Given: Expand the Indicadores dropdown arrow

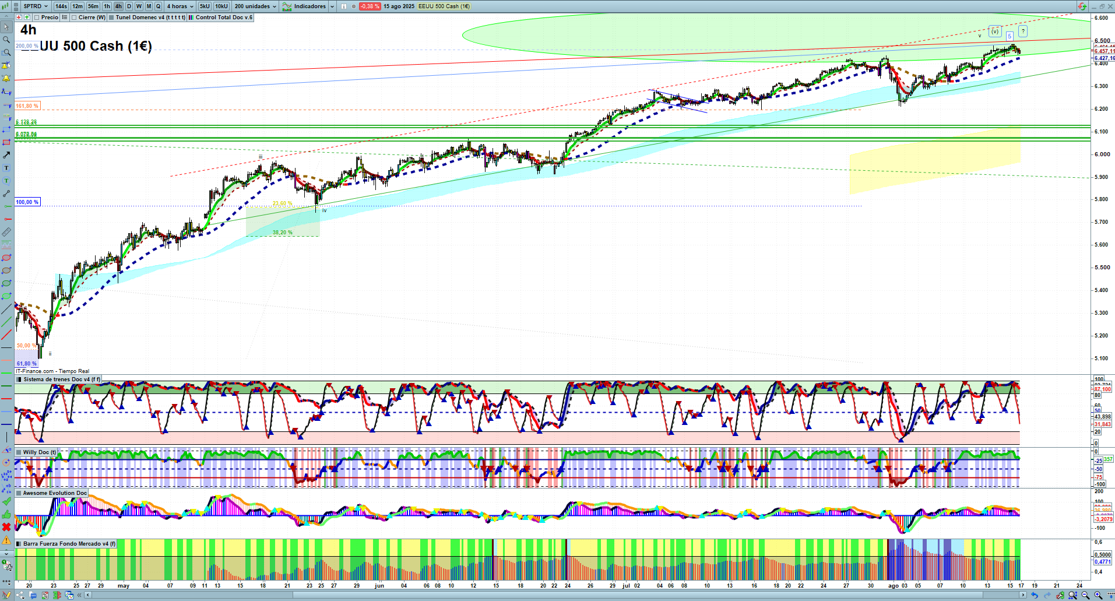Looking at the screenshot, I should 332,6.
